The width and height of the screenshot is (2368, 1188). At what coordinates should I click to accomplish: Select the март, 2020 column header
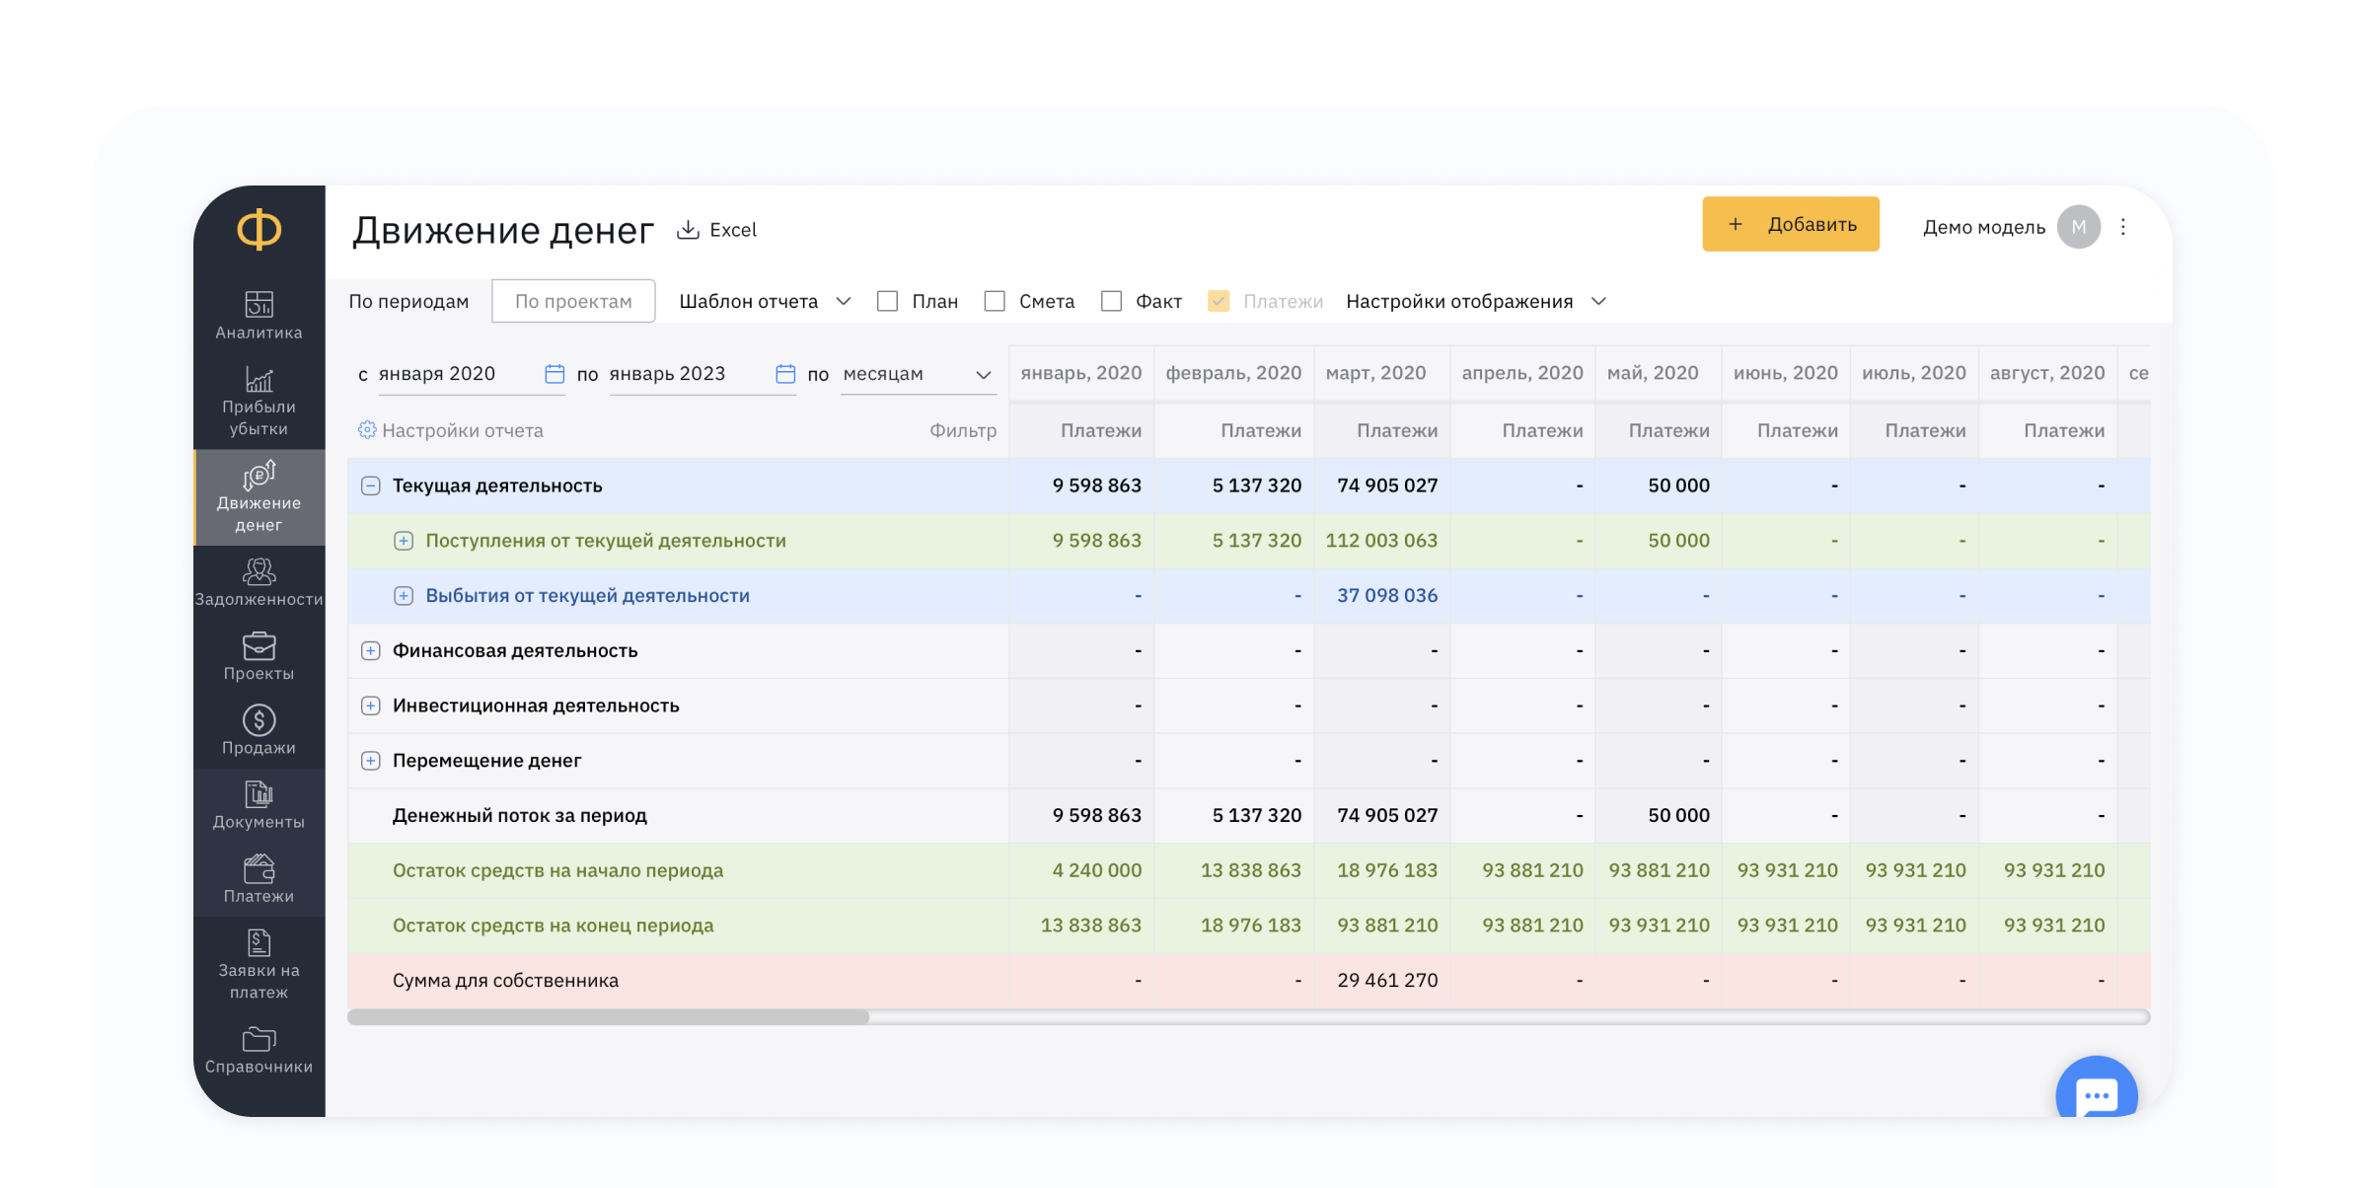pyautogui.click(x=1381, y=373)
